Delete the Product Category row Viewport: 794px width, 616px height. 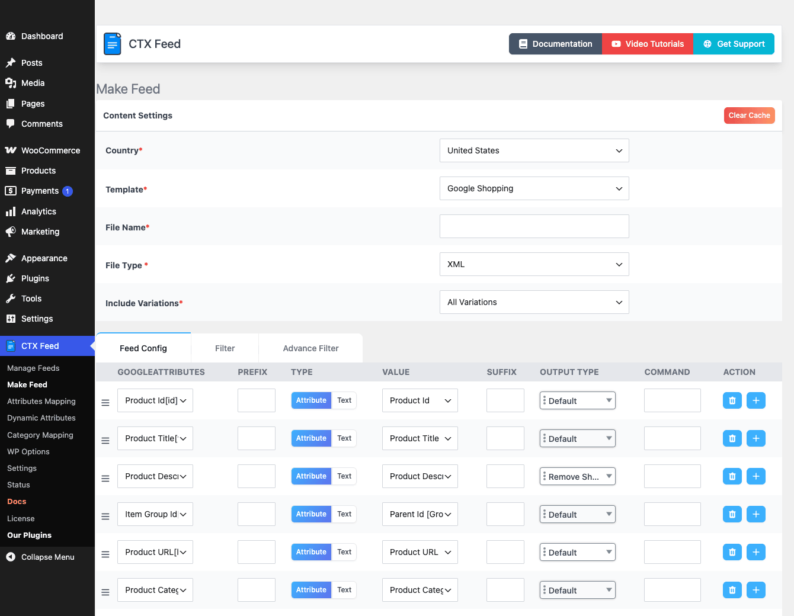732,590
